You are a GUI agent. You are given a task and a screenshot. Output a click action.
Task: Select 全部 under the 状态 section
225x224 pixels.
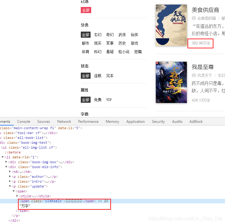86,76
